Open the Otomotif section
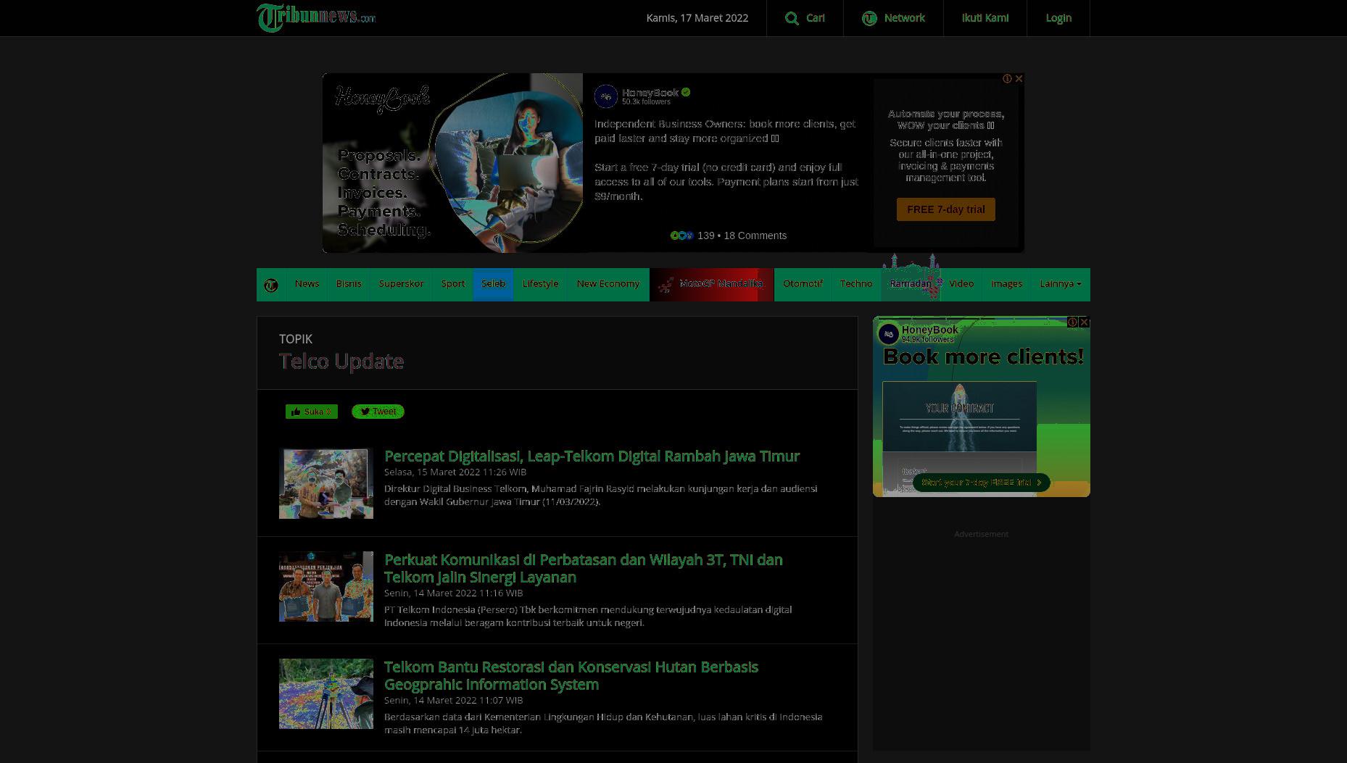 click(803, 284)
